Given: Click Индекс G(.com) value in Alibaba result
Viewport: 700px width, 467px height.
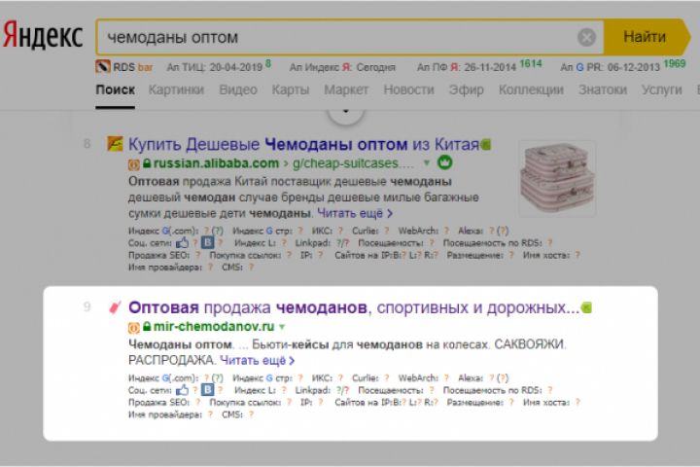Looking at the screenshot, I should tap(213, 231).
